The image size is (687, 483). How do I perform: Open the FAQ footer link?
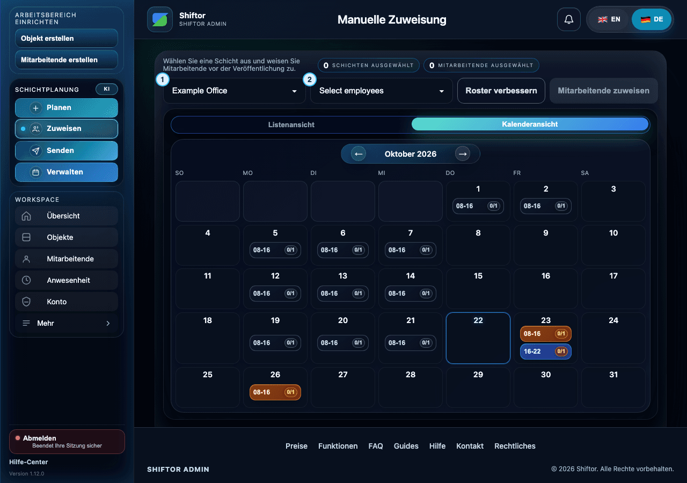pyautogui.click(x=376, y=446)
